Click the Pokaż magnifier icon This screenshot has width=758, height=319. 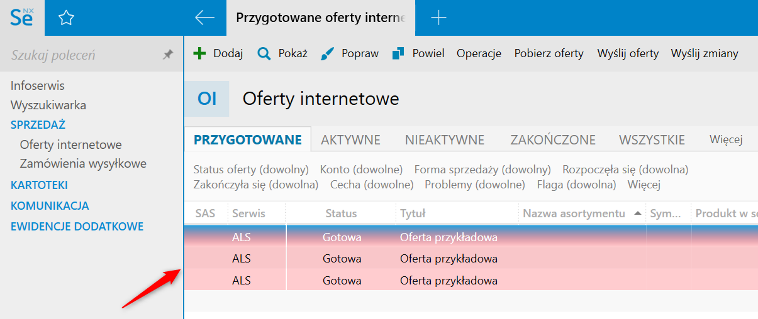[x=264, y=53]
